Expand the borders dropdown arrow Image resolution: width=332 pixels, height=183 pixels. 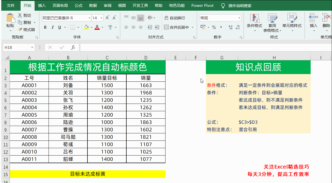point(78,27)
